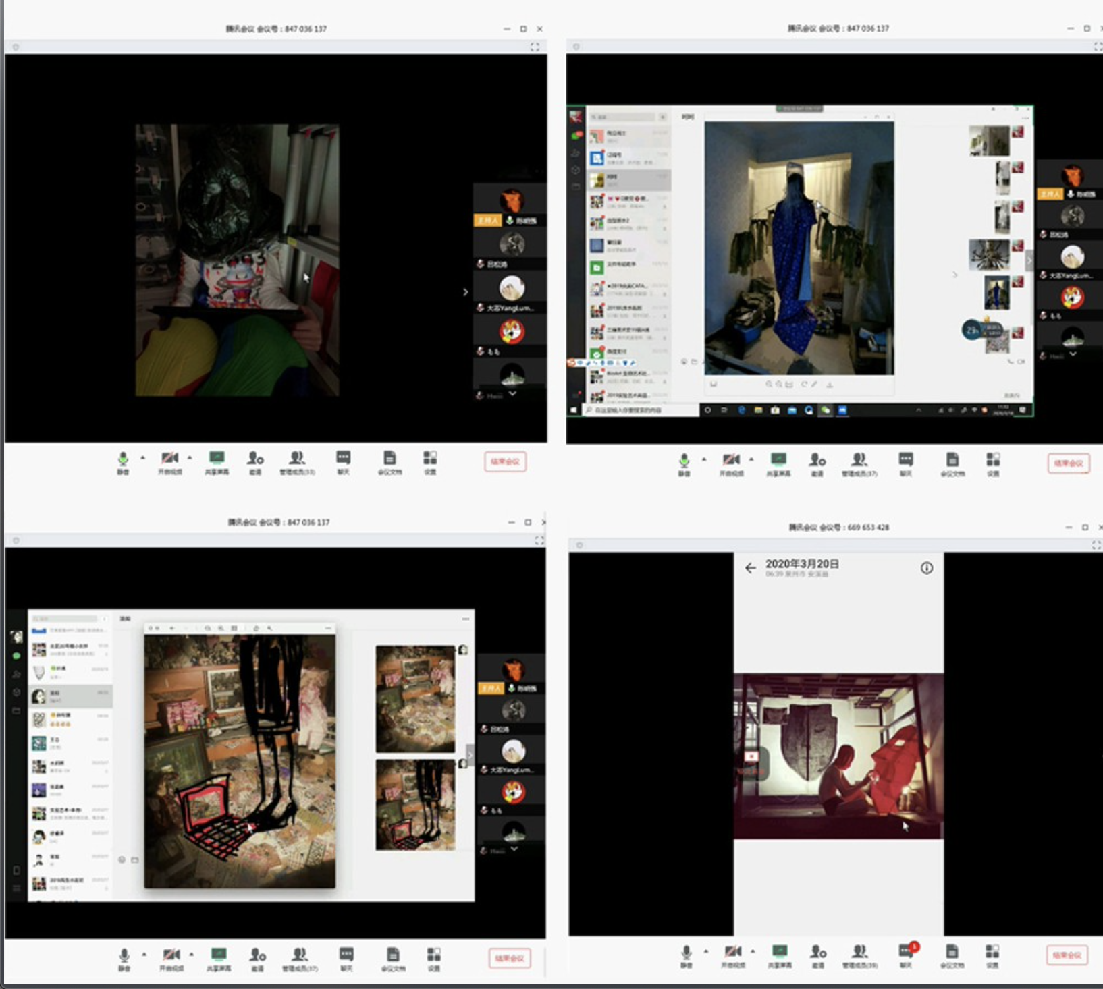Enter fullscreen in the red-chair artwork window

539,540
